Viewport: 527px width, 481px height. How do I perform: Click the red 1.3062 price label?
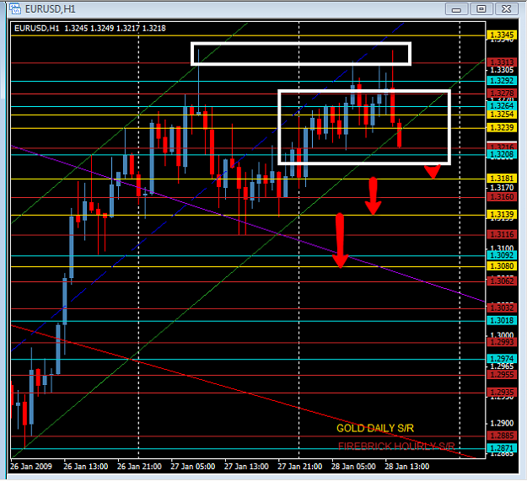pyautogui.click(x=502, y=281)
